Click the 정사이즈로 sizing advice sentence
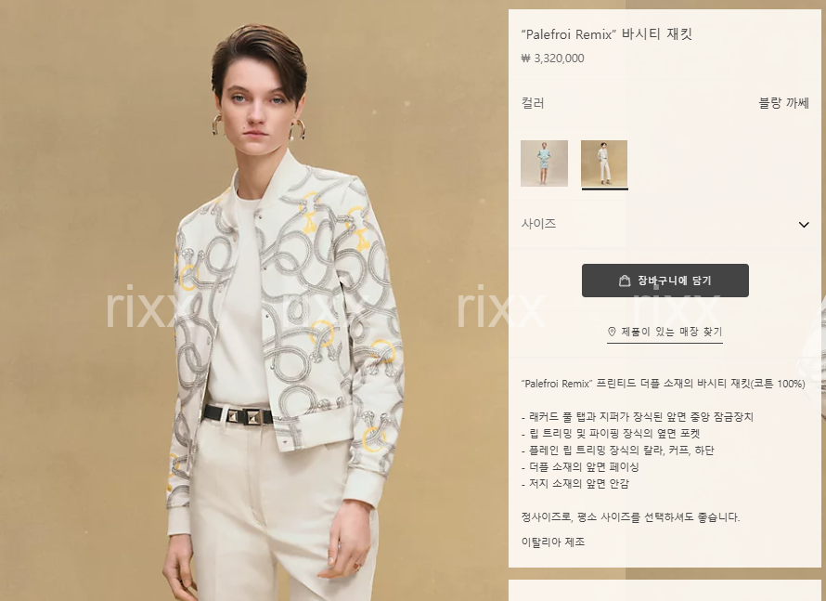826x601 pixels. [x=630, y=517]
